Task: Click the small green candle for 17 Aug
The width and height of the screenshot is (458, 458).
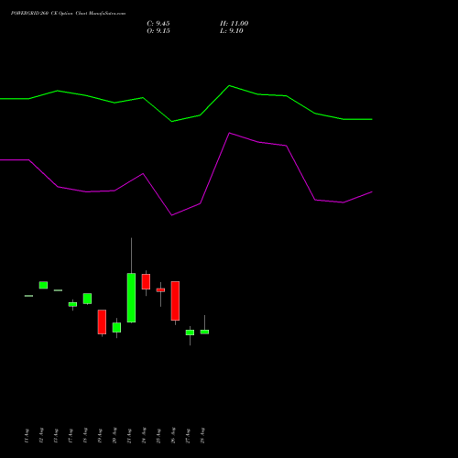Action: pos(72,304)
